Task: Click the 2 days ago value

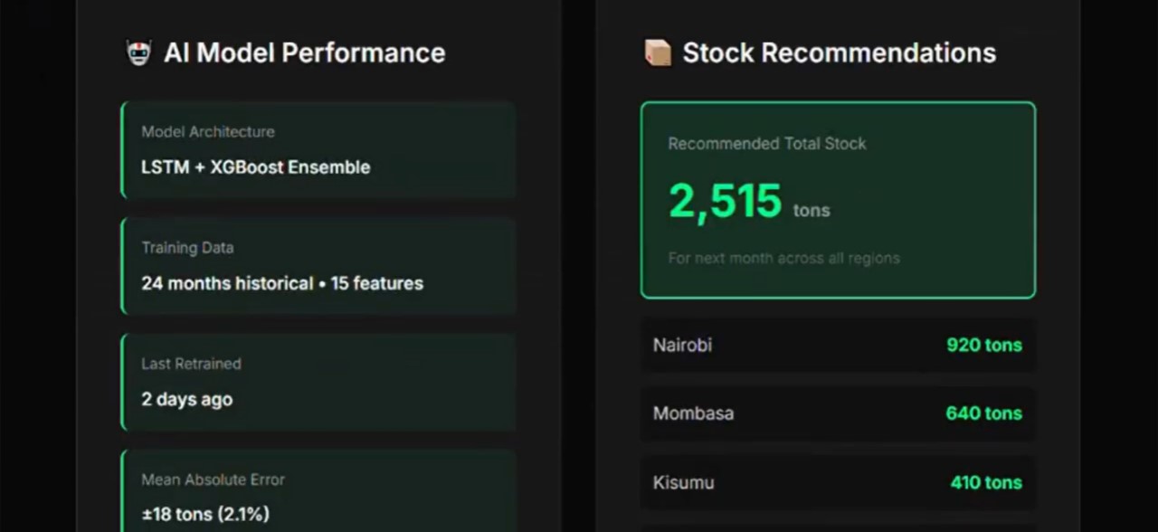Action: click(x=186, y=399)
